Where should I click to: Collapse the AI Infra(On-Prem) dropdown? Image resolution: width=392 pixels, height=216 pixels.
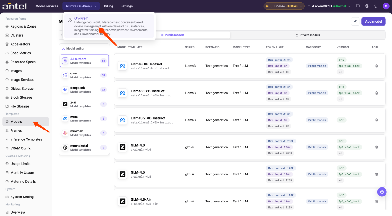click(81, 6)
